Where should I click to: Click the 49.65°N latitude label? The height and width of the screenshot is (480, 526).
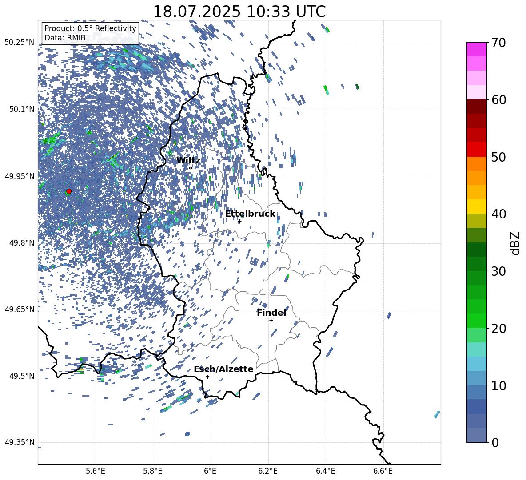pyautogui.click(x=20, y=309)
